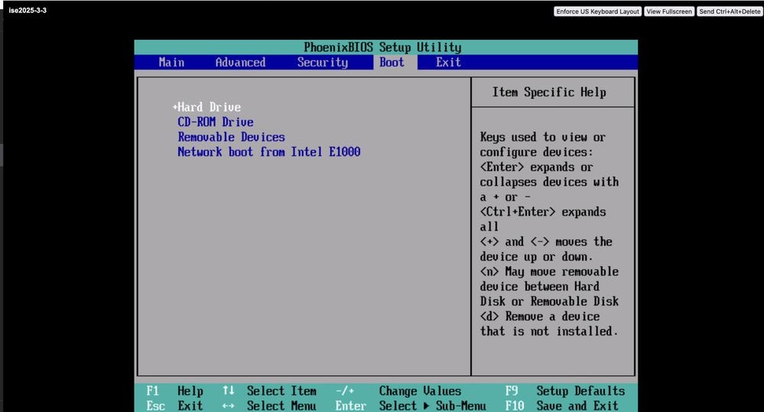Screen dimensions: 764x412
Task: Click the Esc Exit key hint
Action: 174,406
